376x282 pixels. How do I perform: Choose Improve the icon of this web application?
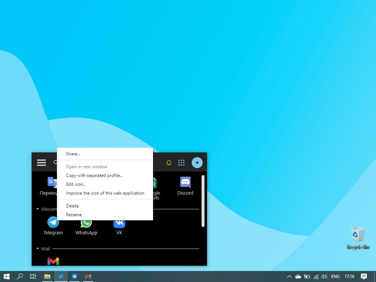coord(105,193)
